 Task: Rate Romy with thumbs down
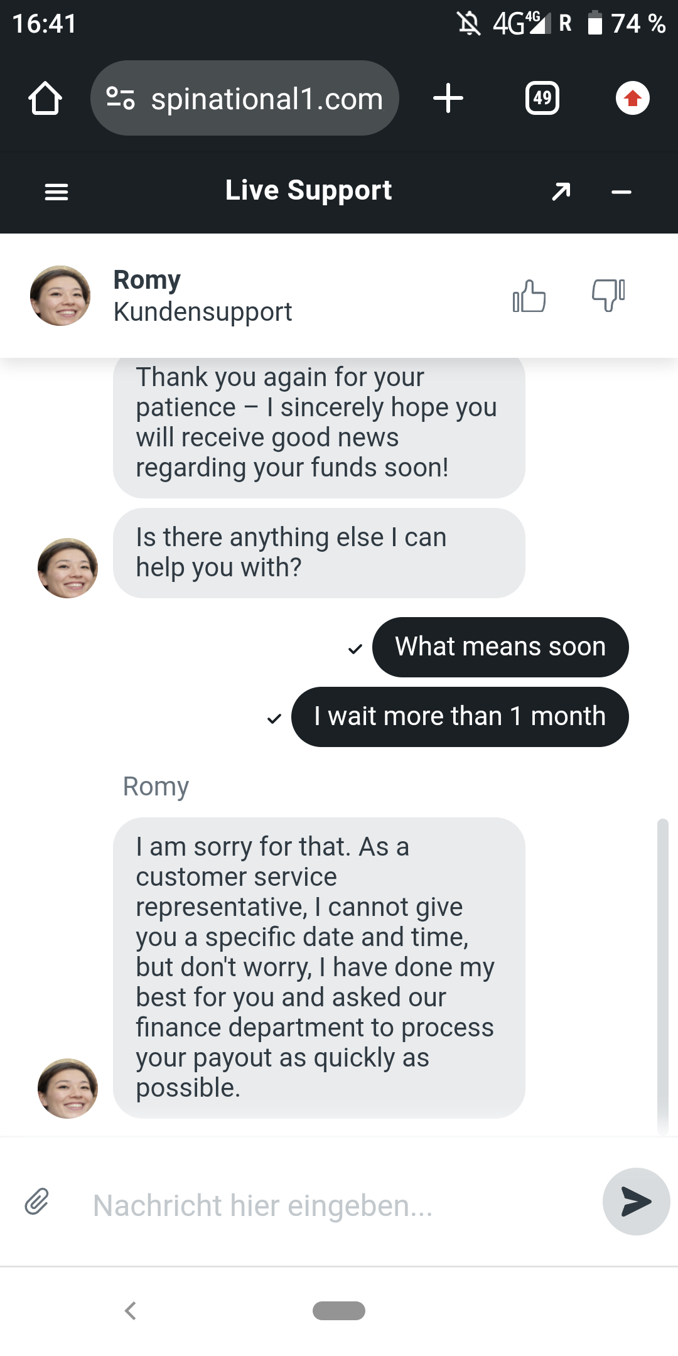click(x=608, y=294)
